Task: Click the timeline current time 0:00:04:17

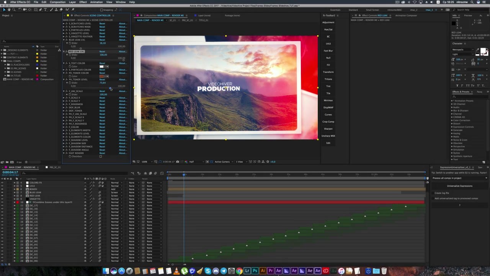Action: pos(10,172)
